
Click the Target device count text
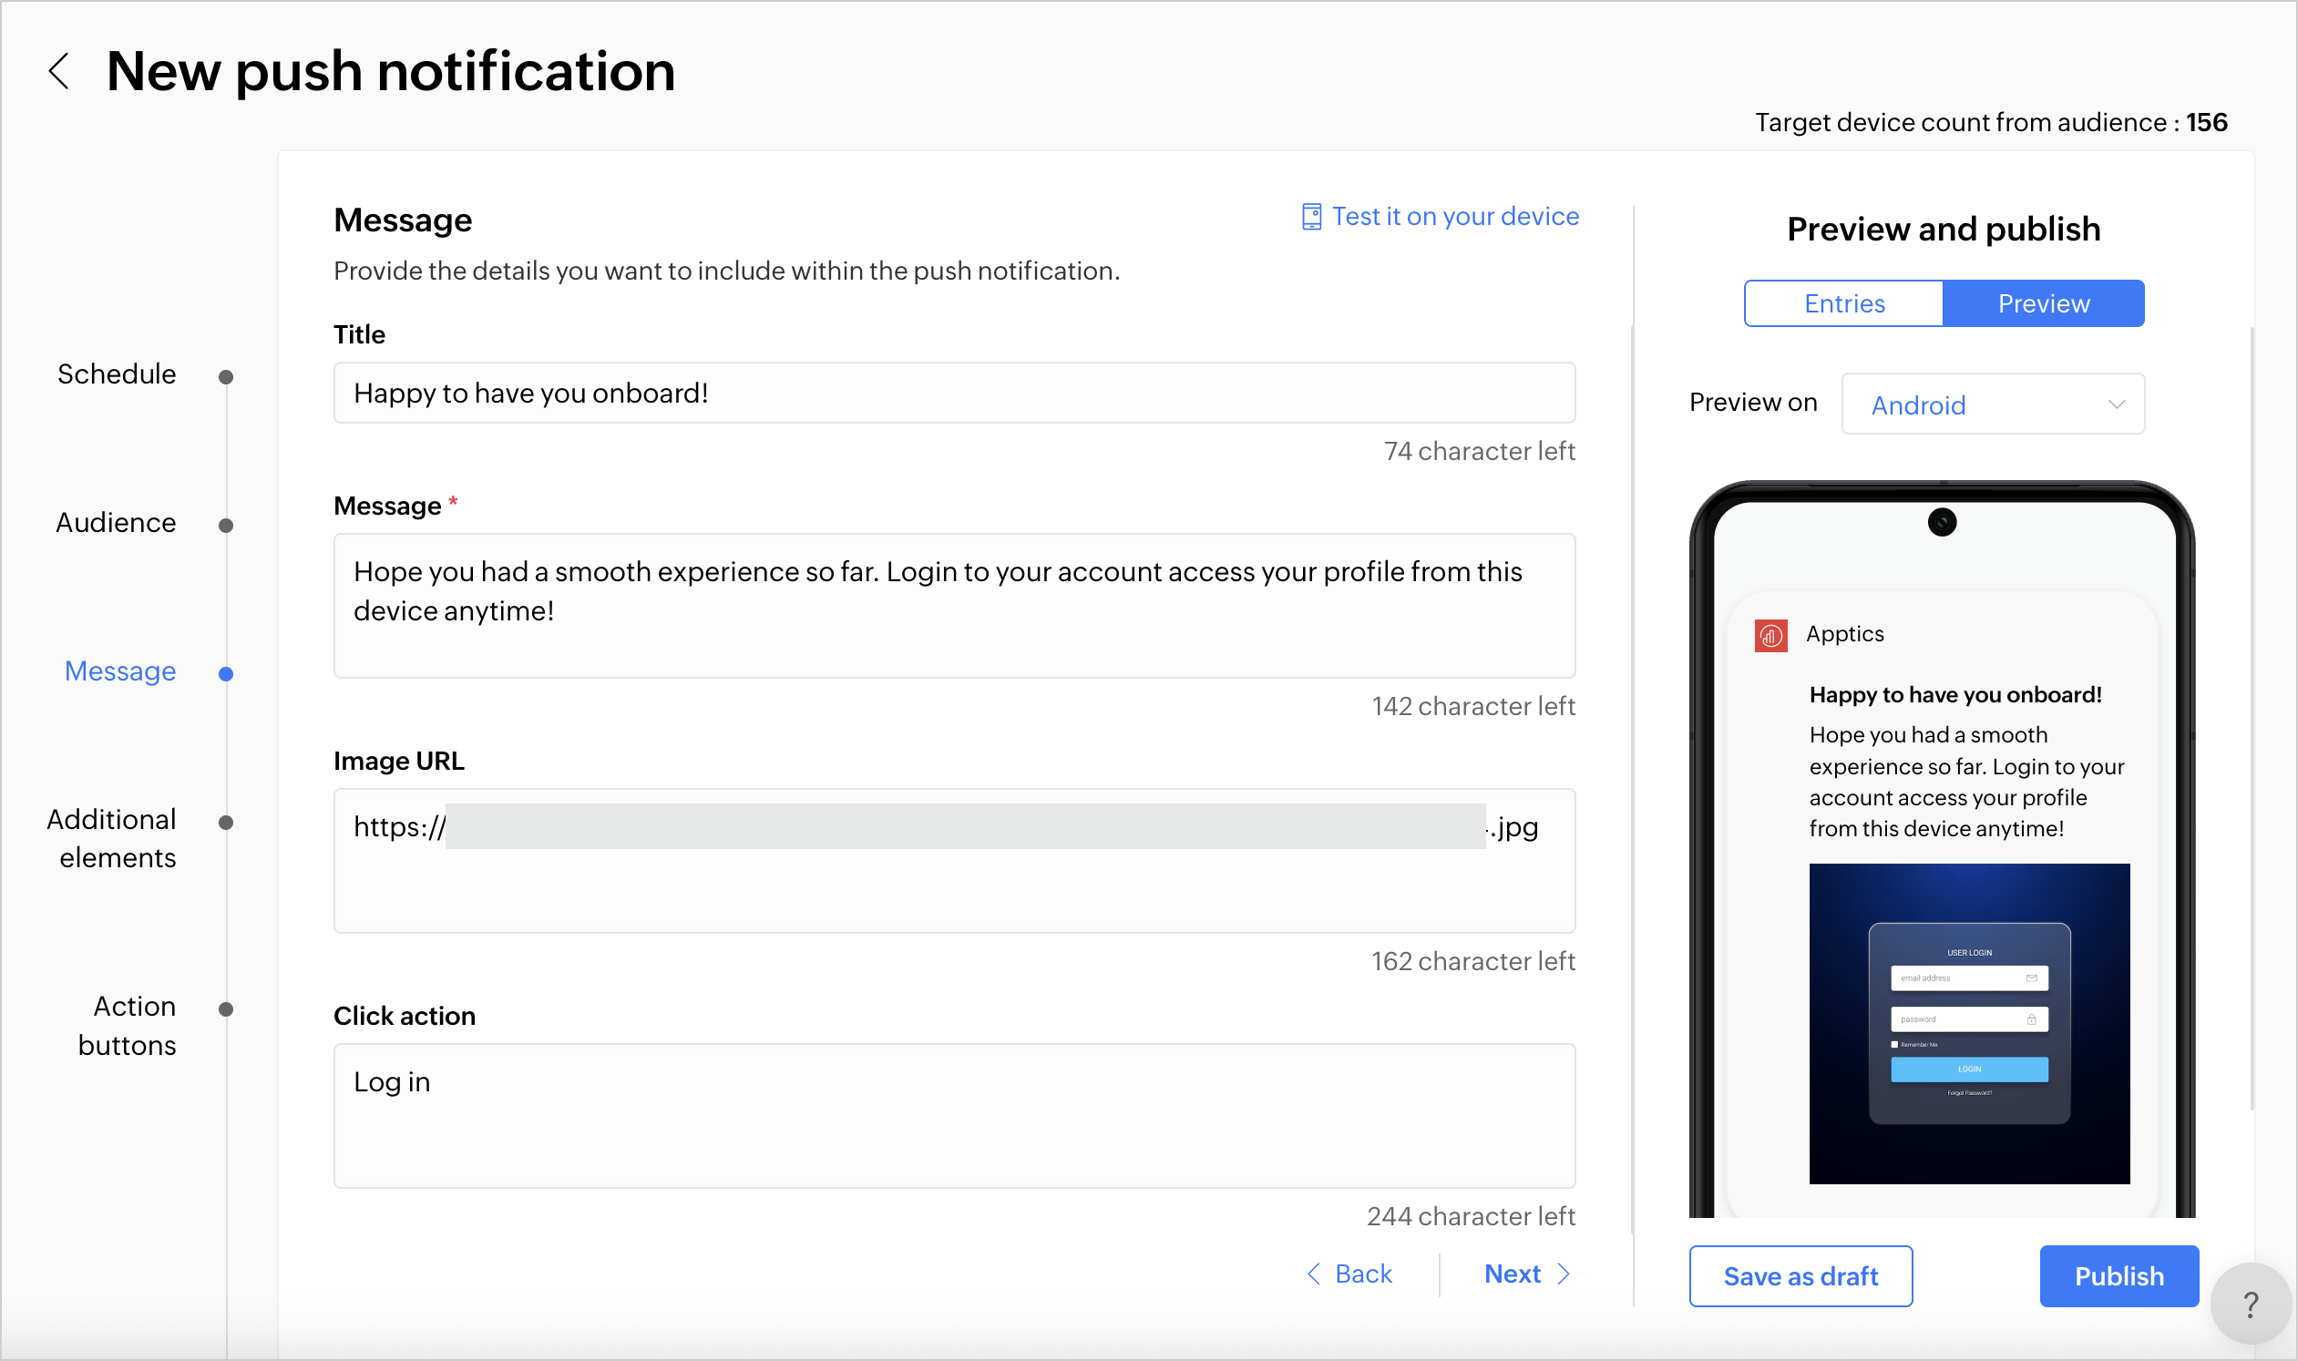pyautogui.click(x=1992, y=122)
